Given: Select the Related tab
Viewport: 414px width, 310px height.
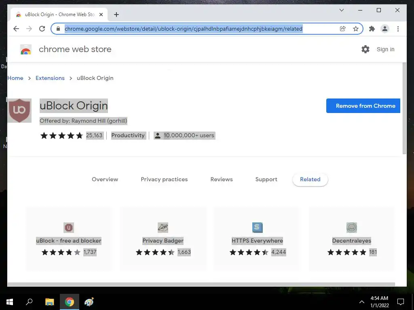Looking at the screenshot, I should 310,180.
